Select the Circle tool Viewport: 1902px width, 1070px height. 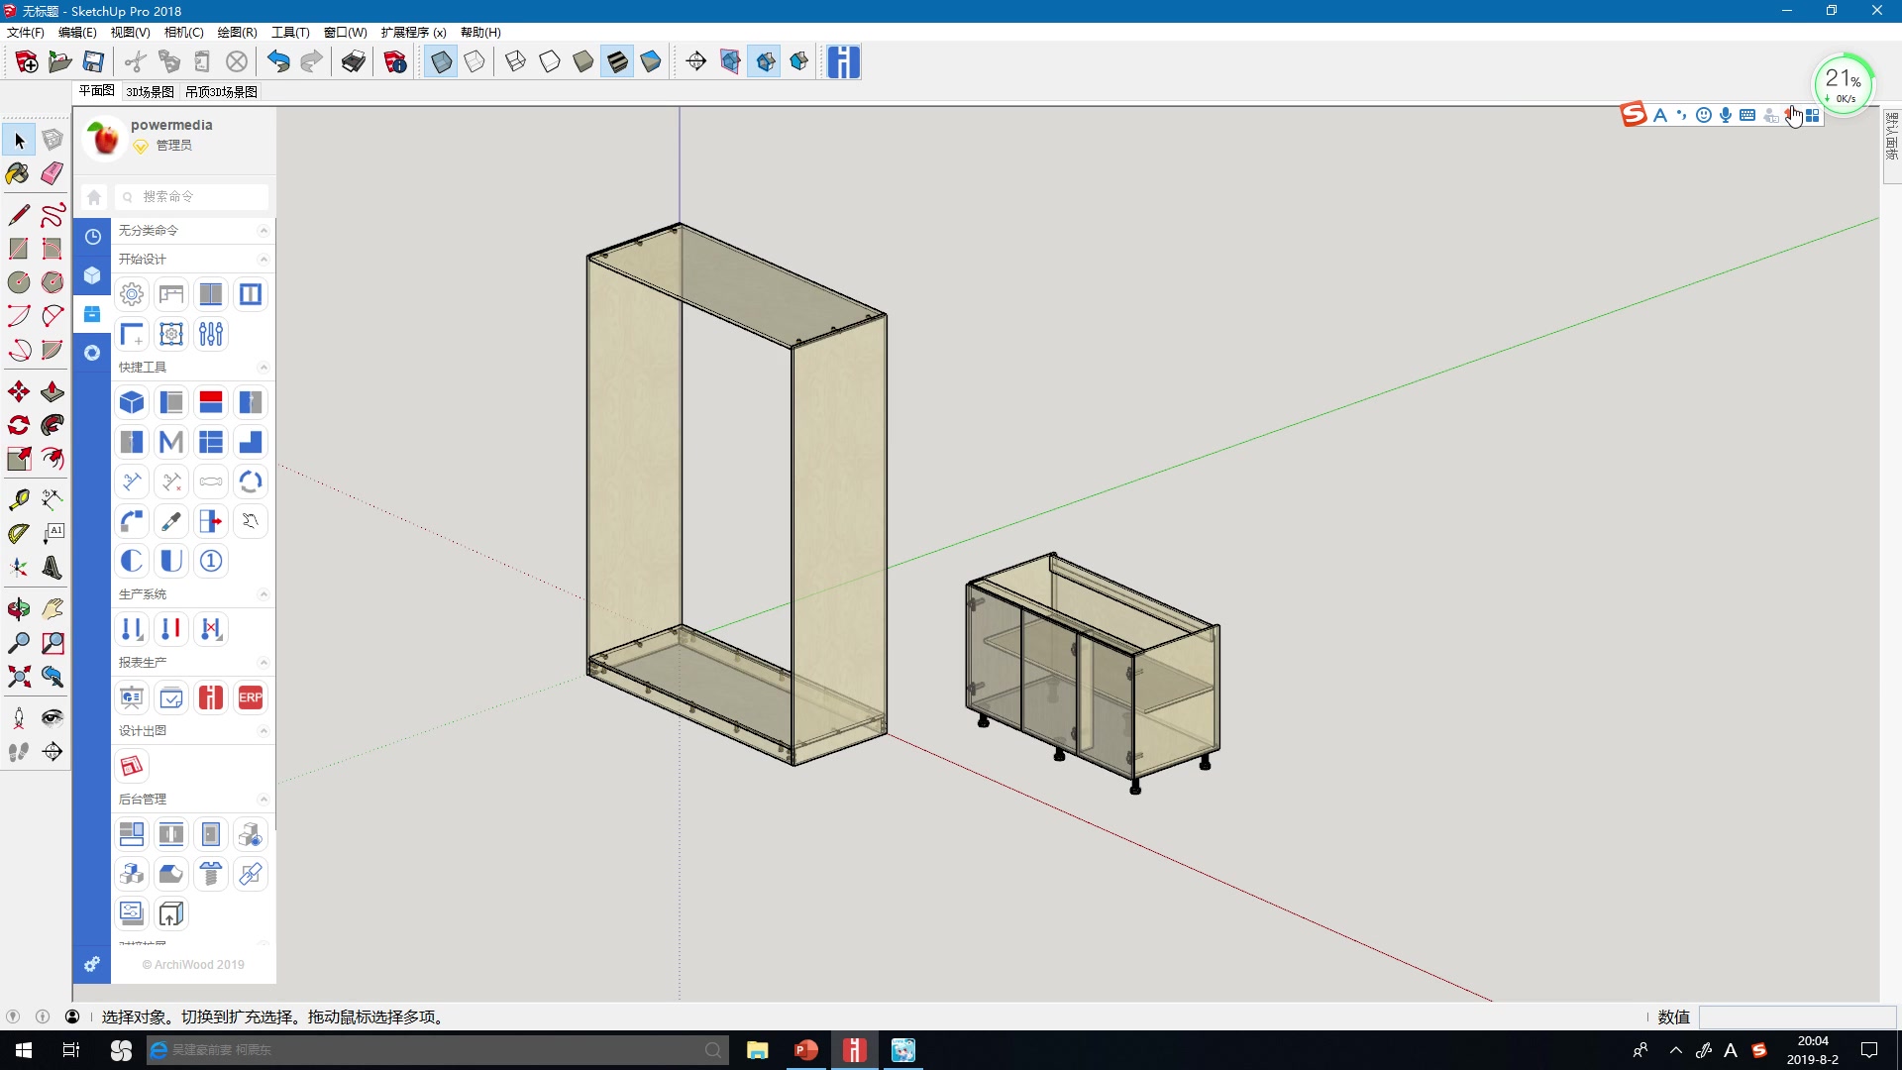(x=18, y=282)
